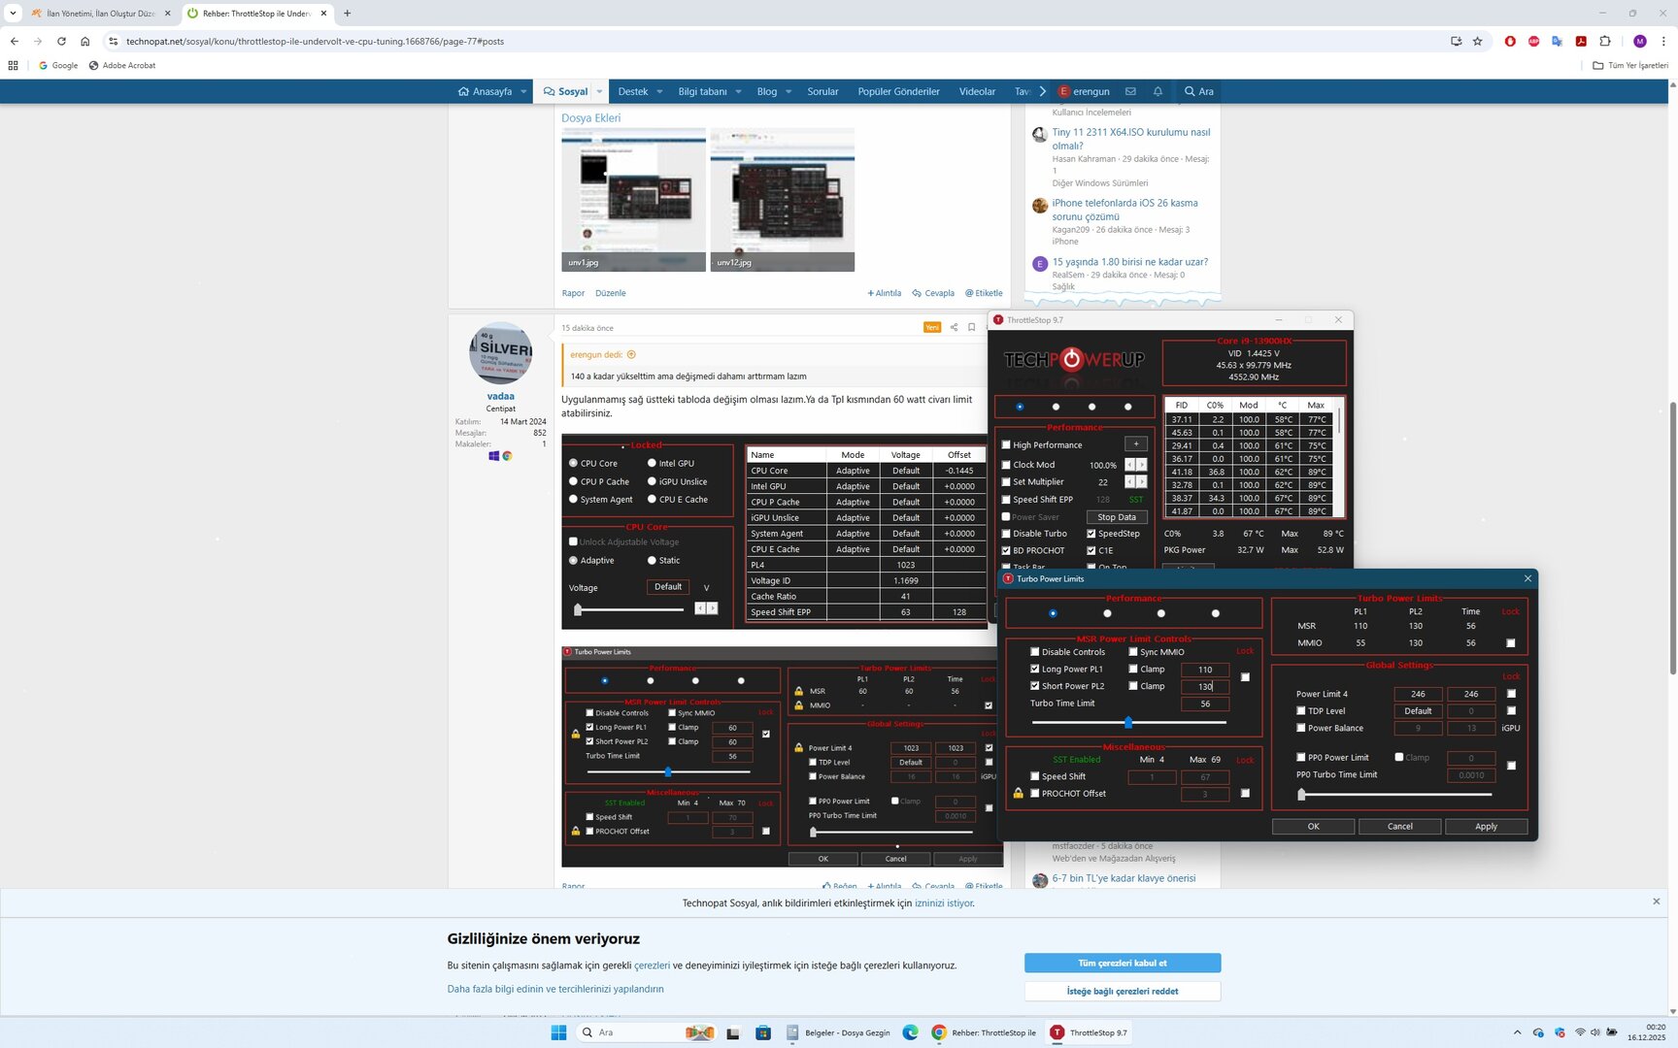
Task: Reject optional cookies button
Action: click(x=1123, y=991)
